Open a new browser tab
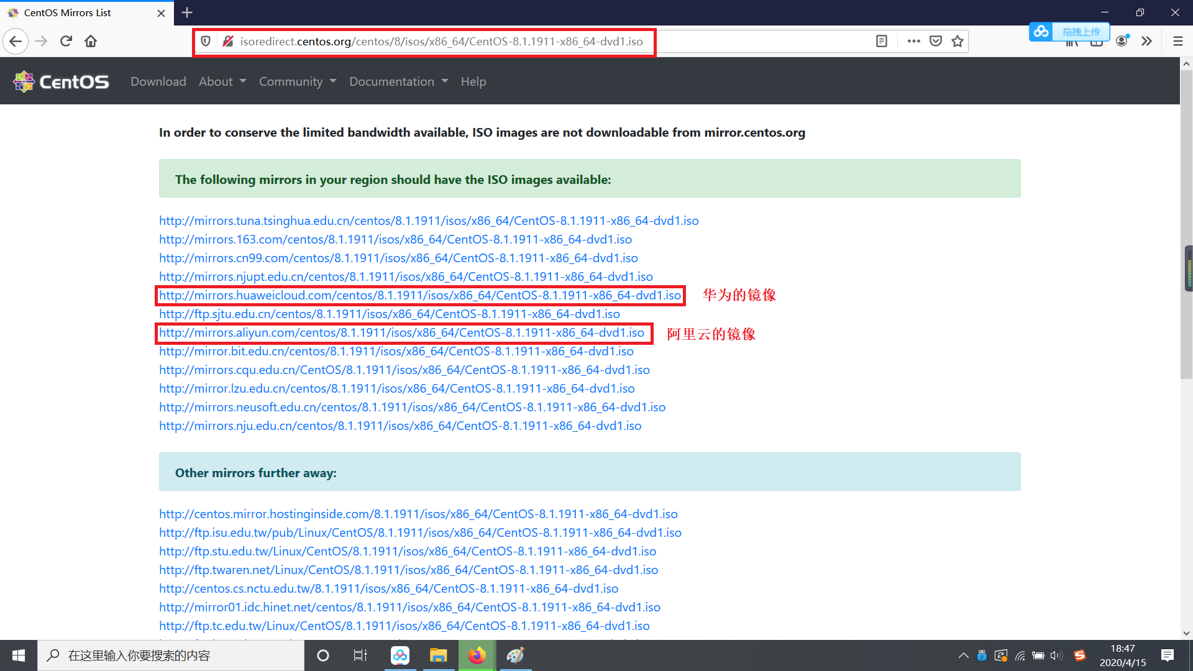Image resolution: width=1193 pixels, height=671 pixels. coord(187,12)
